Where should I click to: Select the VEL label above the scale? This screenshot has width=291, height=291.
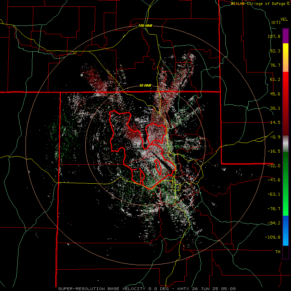tap(284, 19)
